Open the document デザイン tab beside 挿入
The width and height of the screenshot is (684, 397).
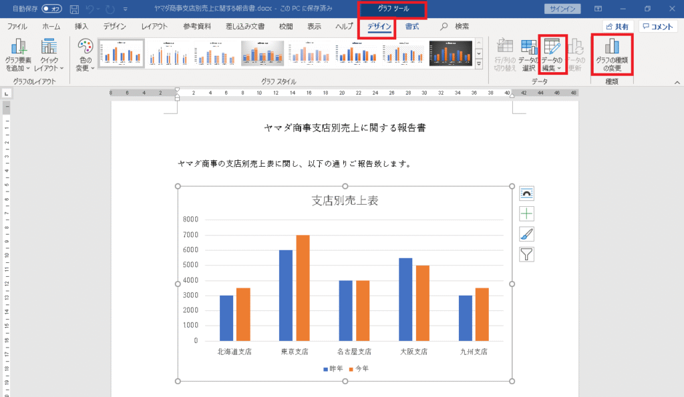tap(114, 26)
